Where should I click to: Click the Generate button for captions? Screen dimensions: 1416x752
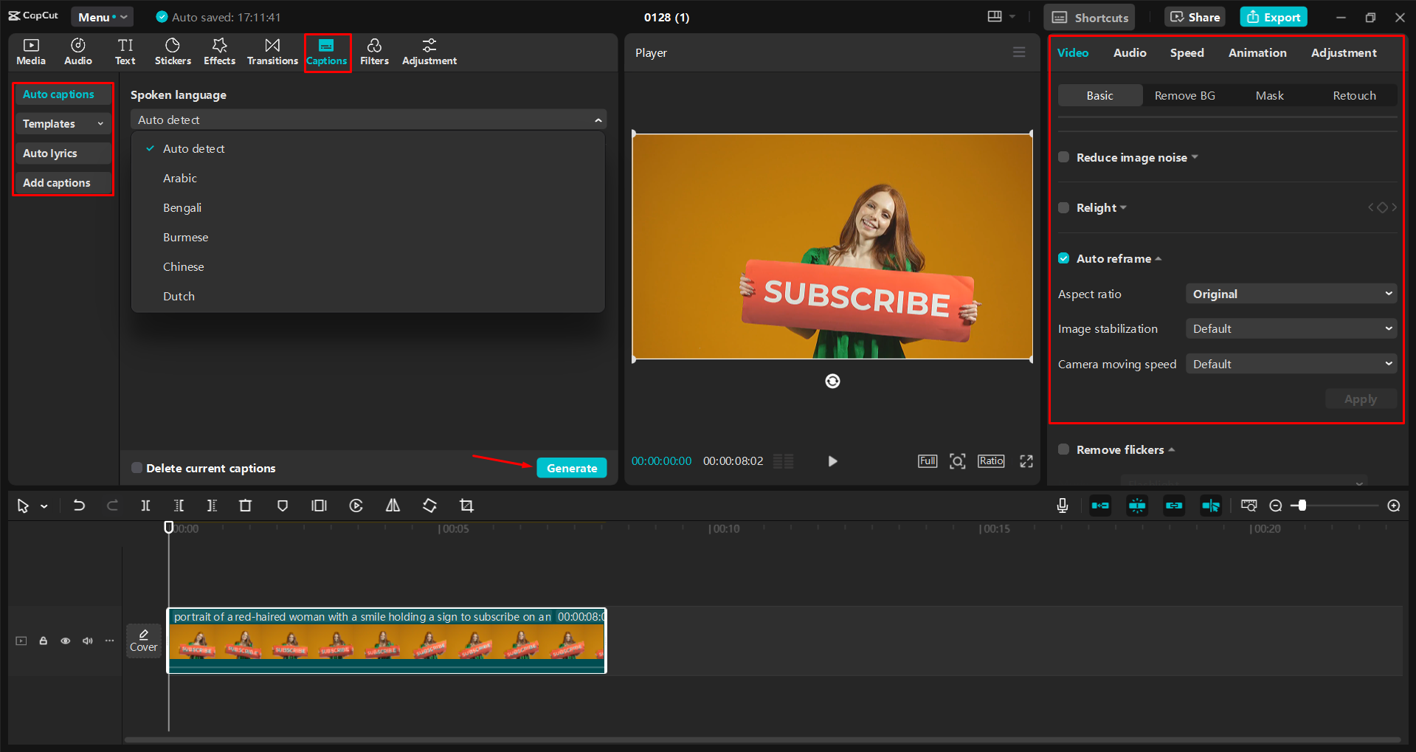coord(571,467)
